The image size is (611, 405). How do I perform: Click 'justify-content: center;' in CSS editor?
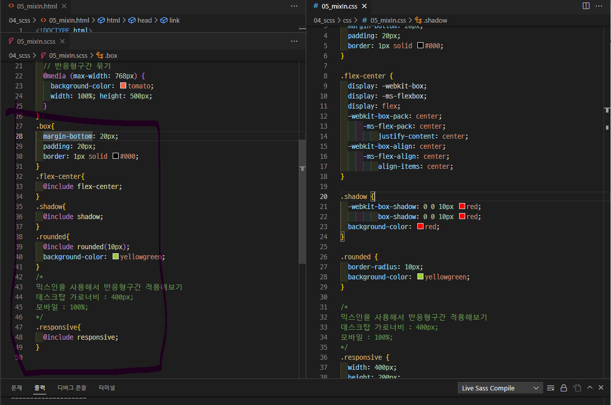[423, 136]
